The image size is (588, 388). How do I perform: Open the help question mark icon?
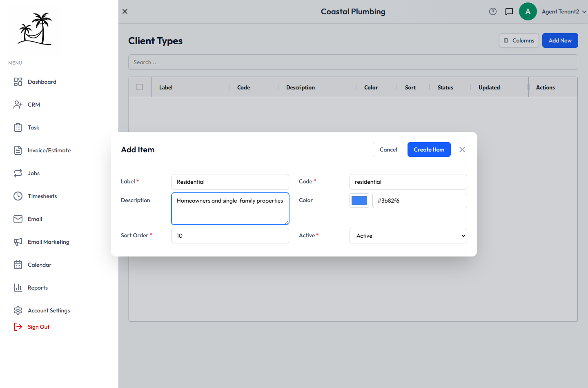493,11
